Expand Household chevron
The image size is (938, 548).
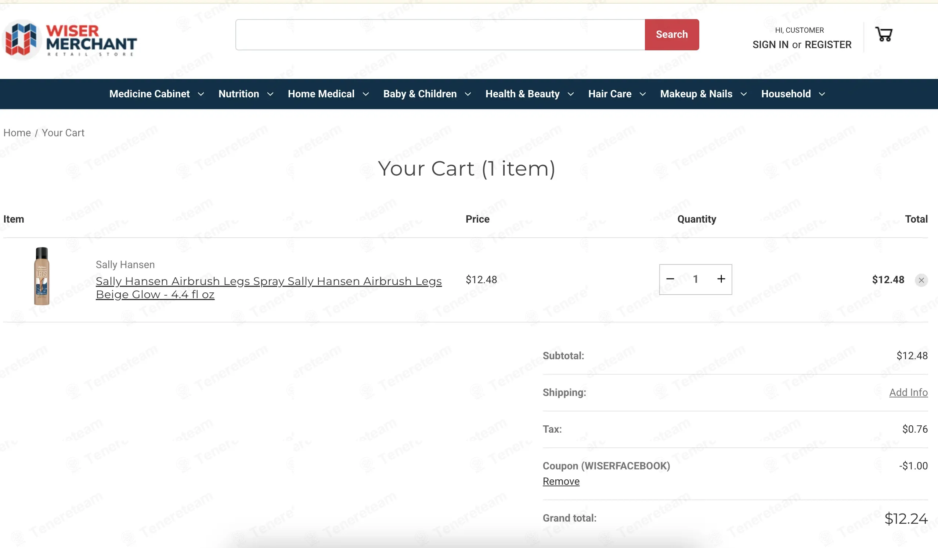(822, 94)
